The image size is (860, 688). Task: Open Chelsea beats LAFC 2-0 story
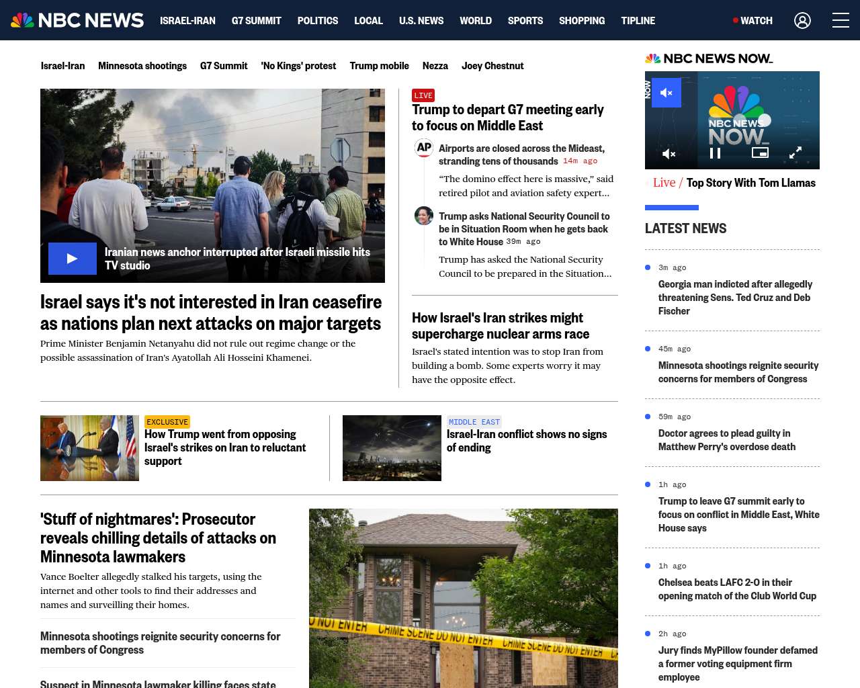click(737, 589)
